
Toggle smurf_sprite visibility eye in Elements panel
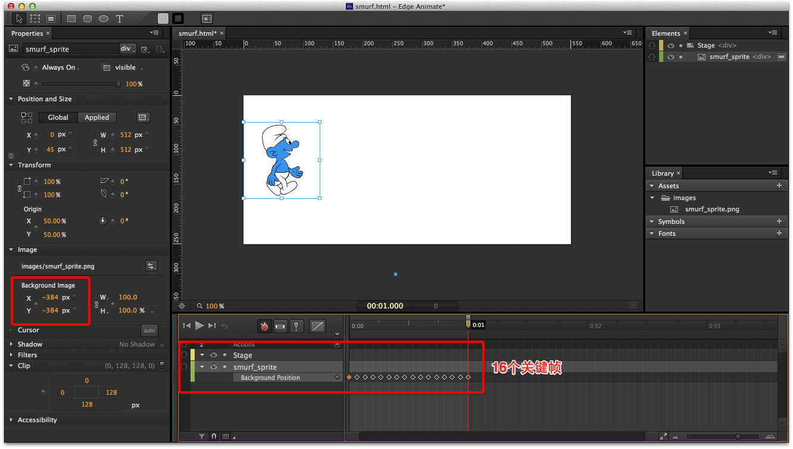pyautogui.click(x=671, y=57)
